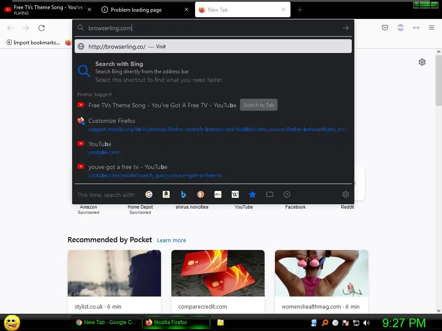Reload the current page
The width and height of the screenshot is (442, 331).
coord(41,28)
